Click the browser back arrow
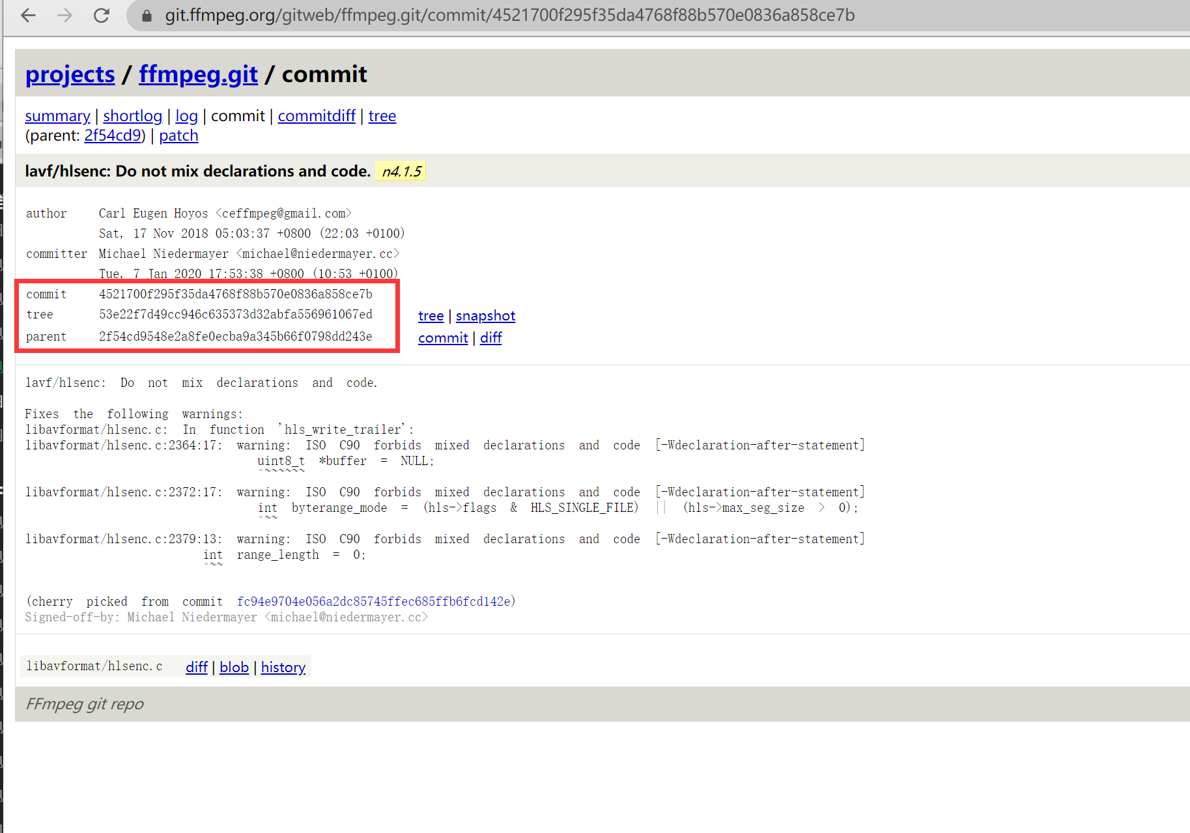The image size is (1190, 833). point(28,15)
